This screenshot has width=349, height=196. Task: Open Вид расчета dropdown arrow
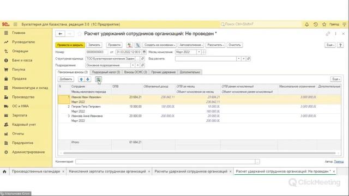tap(239, 59)
